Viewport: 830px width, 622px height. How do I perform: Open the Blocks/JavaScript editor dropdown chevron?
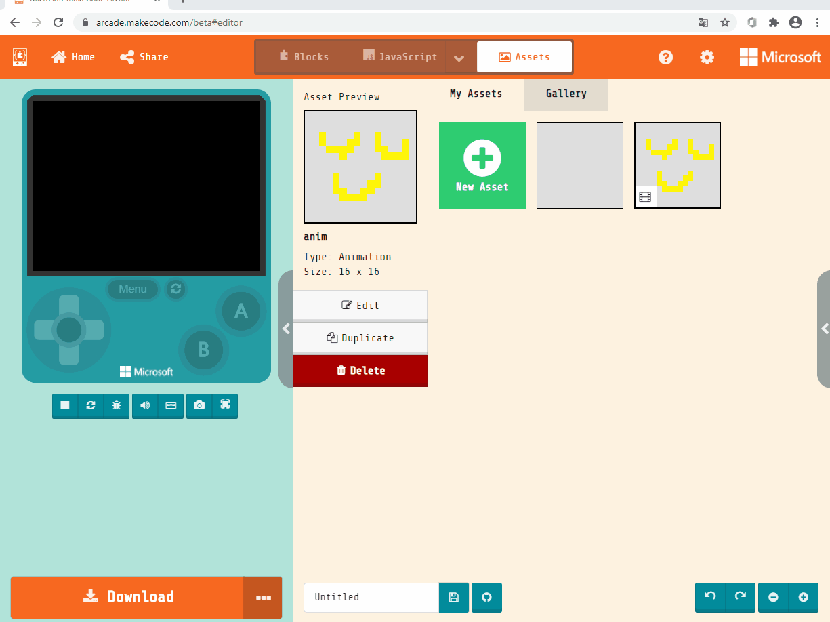pyautogui.click(x=459, y=57)
